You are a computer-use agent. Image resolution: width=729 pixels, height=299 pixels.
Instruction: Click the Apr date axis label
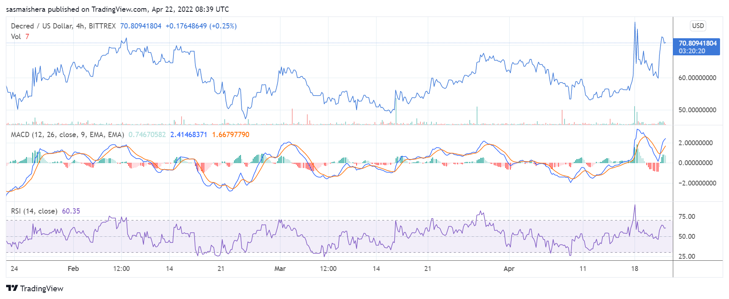coord(509,268)
